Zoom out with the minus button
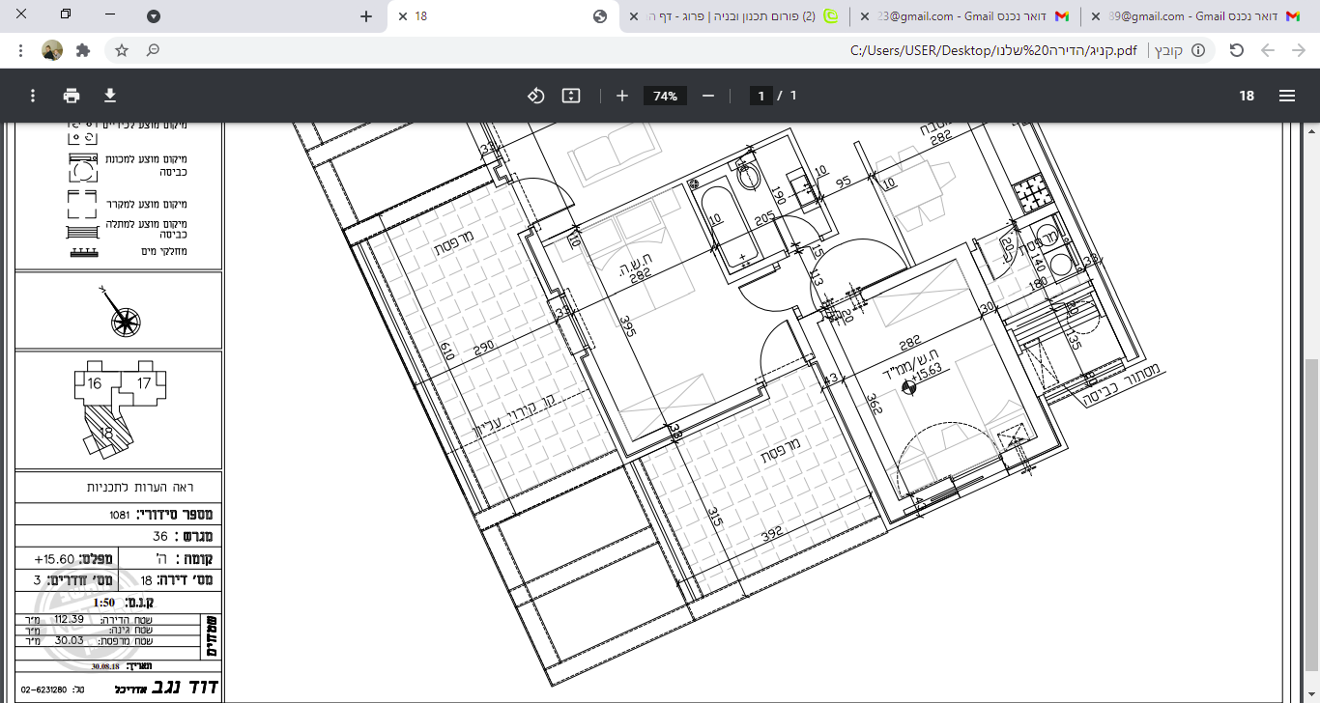The width and height of the screenshot is (1320, 703). click(708, 96)
